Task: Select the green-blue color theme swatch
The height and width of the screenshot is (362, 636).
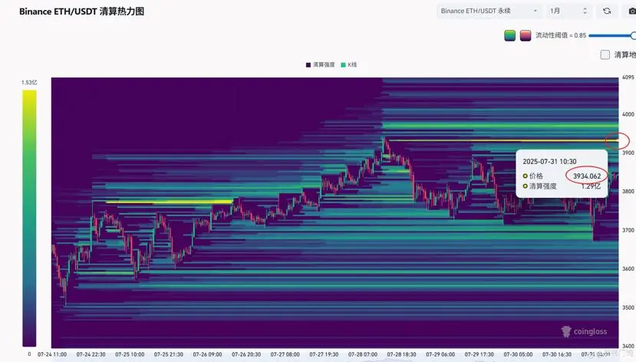Action: point(510,35)
